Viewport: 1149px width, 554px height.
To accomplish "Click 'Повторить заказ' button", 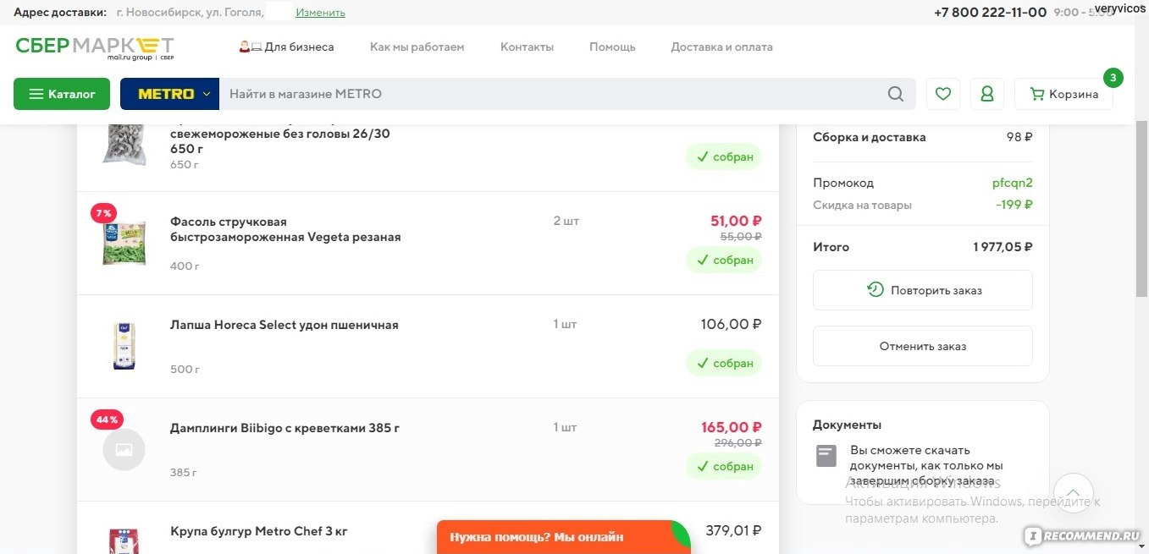I will click(x=923, y=290).
